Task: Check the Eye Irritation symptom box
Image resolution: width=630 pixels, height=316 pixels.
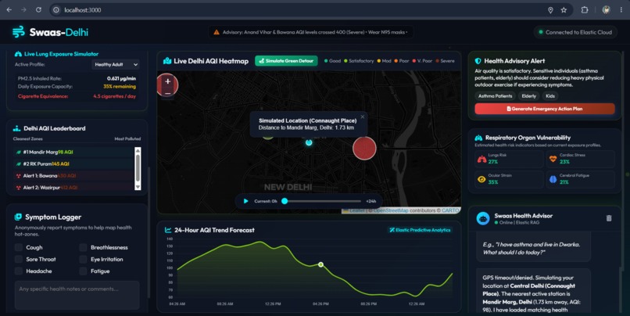Action: point(83,260)
